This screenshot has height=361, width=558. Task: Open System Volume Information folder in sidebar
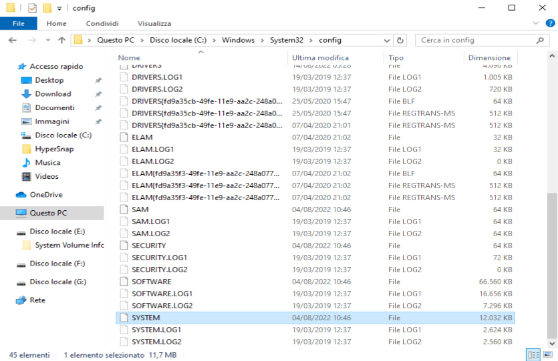(69, 245)
